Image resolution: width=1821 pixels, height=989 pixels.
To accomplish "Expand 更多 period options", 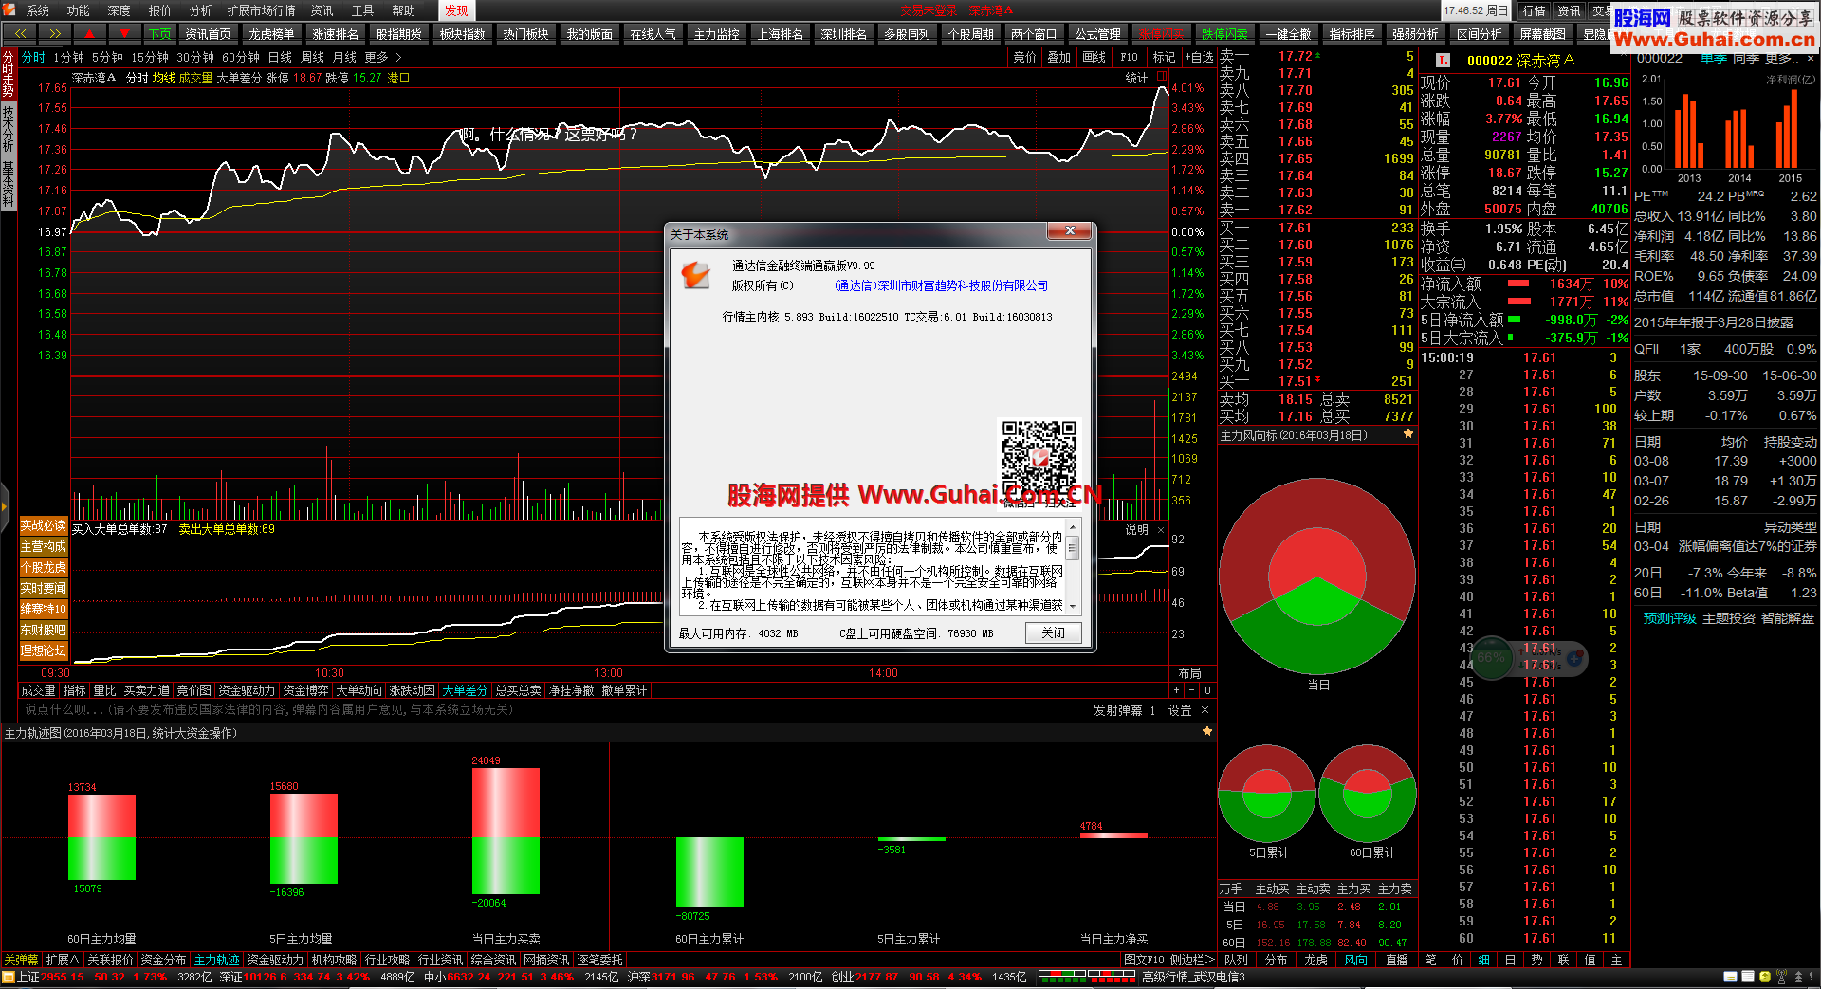I will (x=377, y=57).
